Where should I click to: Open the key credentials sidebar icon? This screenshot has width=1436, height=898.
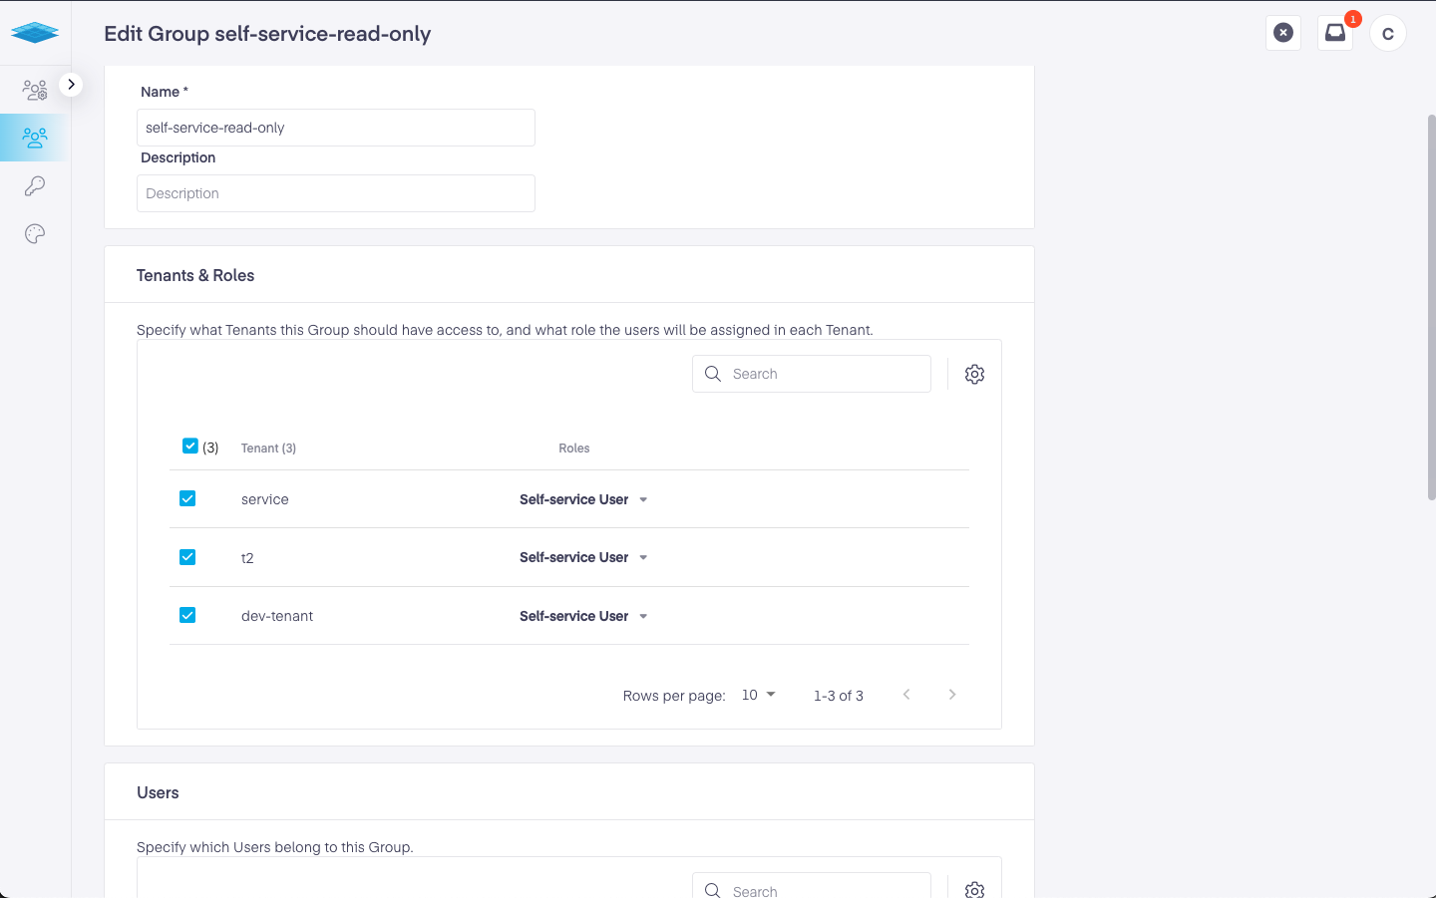point(35,186)
